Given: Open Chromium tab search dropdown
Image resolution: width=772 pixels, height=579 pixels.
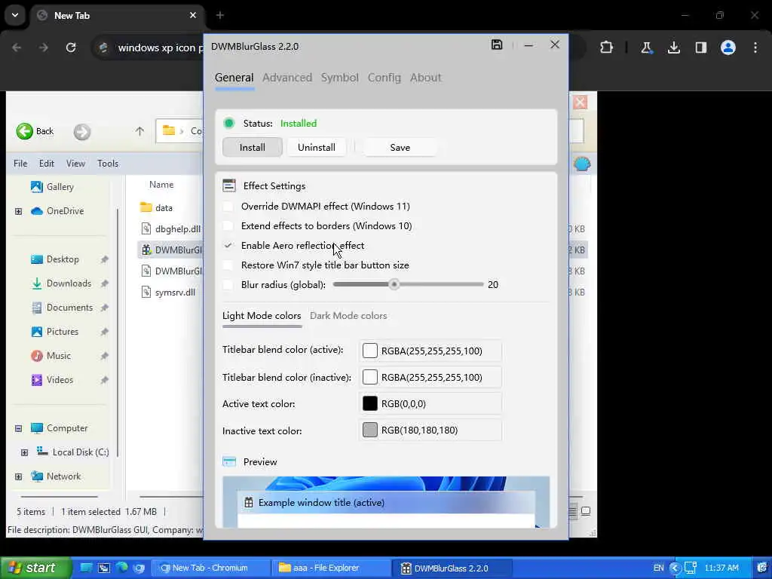Looking at the screenshot, I should click(15, 15).
